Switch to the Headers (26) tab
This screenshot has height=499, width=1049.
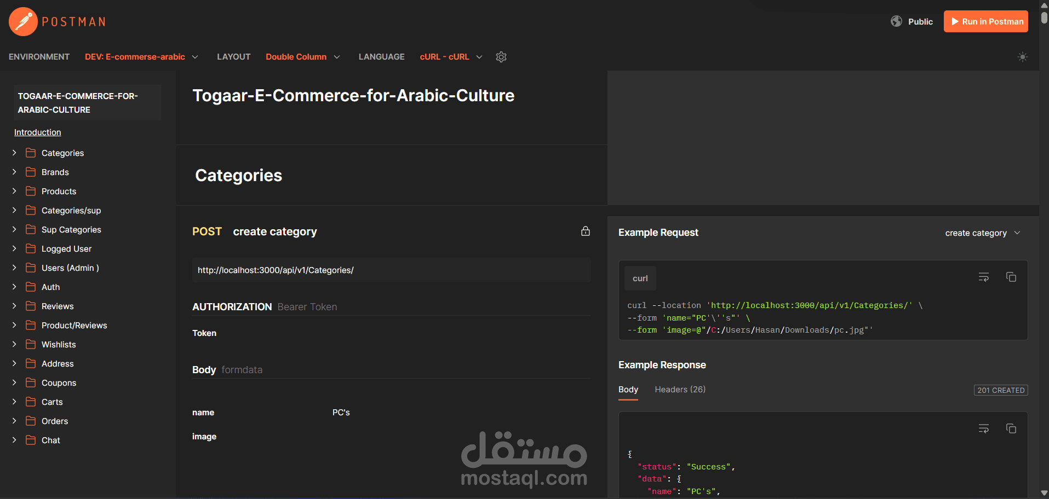680,390
